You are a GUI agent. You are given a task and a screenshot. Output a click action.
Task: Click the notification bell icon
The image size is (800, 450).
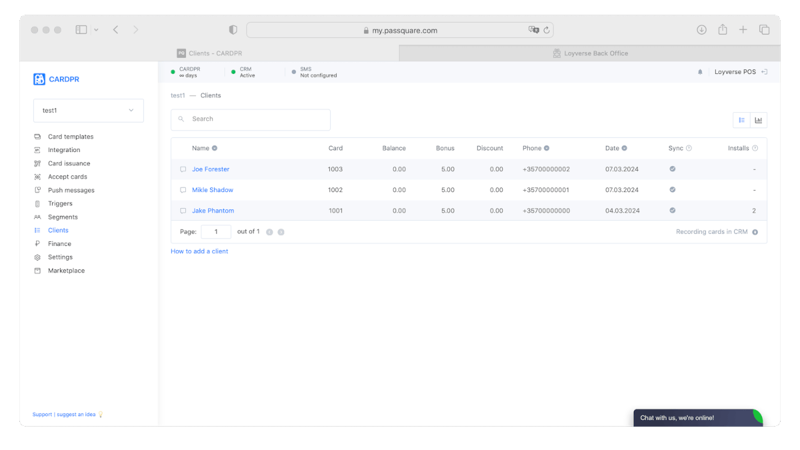(x=700, y=72)
